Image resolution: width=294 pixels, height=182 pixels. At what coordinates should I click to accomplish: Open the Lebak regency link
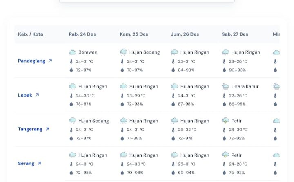coord(25,95)
